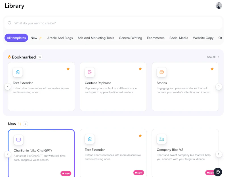227x177 pixels.
Task: Open the help question mark button
Action: pos(218,172)
